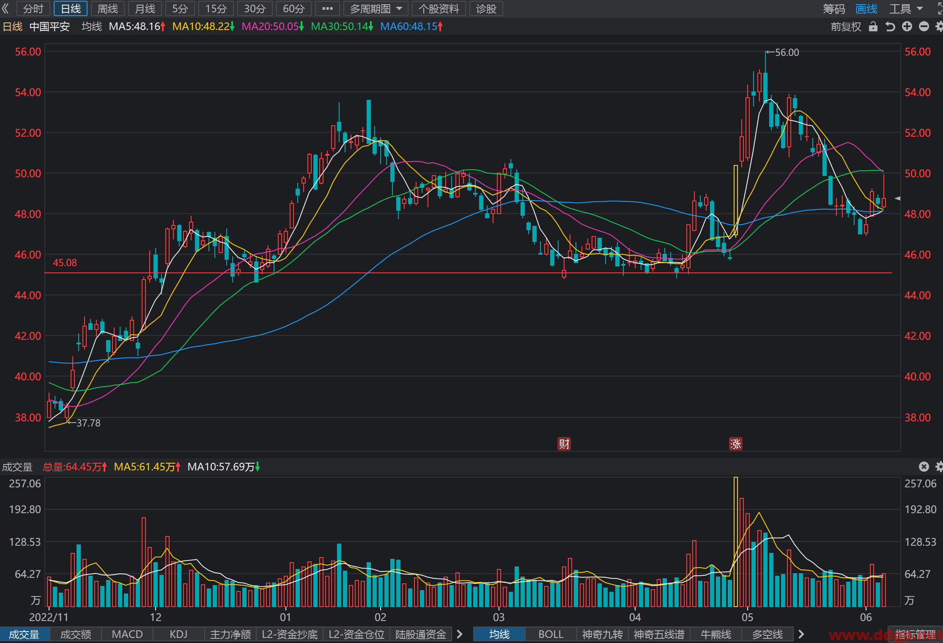Open the 筹码 chip distribution panel
This screenshot has width=943, height=643.
(834, 9)
